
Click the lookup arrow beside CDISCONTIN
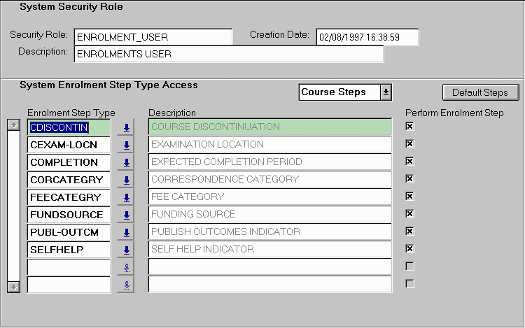pyautogui.click(x=126, y=127)
